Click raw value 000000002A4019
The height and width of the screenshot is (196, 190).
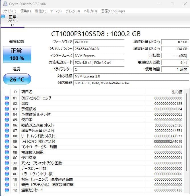point(168,141)
